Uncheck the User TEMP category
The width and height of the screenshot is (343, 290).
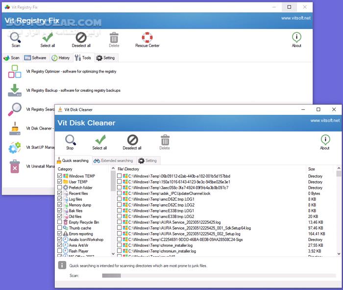coord(59,182)
